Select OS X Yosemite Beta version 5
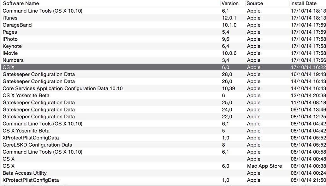 (x=163, y=131)
